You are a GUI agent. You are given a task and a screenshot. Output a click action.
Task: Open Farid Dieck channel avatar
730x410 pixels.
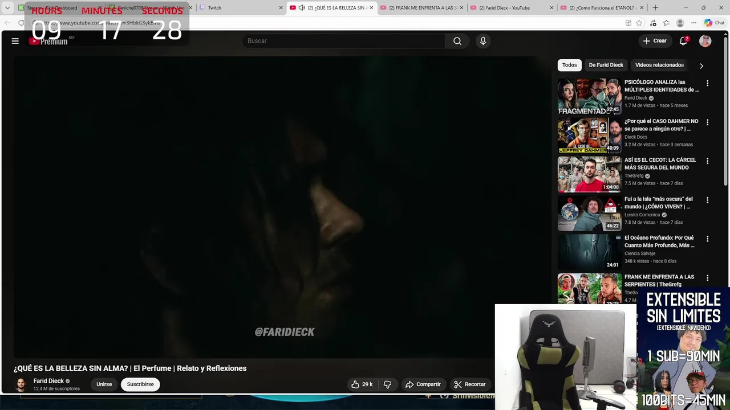pos(21,384)
